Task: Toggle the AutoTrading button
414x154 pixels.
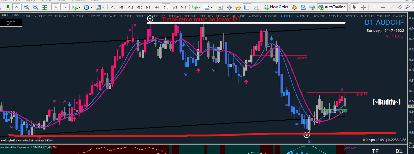Action: pos(332,7)
